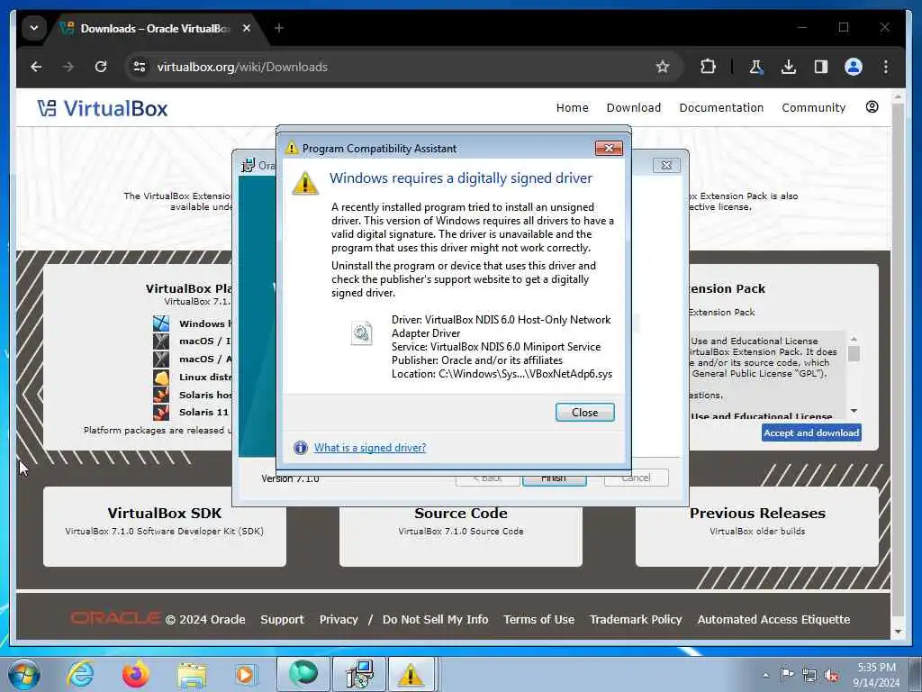
Task: Open Windows Explorer from the taskbar
Action: pos(192,674)
